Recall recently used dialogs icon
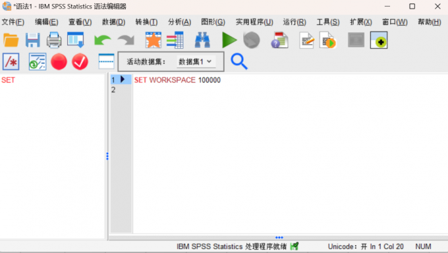Image resolution: width=448 pixels, height=253 pixels. click(x=75, y=39)
